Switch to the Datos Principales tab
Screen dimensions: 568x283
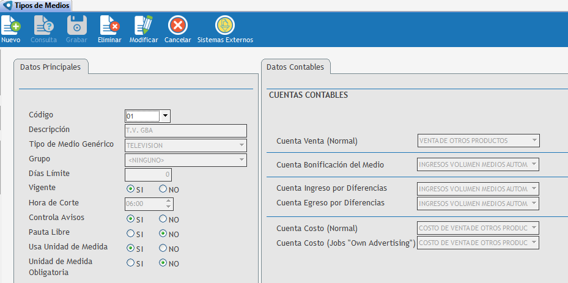click(x=50, y=67)
